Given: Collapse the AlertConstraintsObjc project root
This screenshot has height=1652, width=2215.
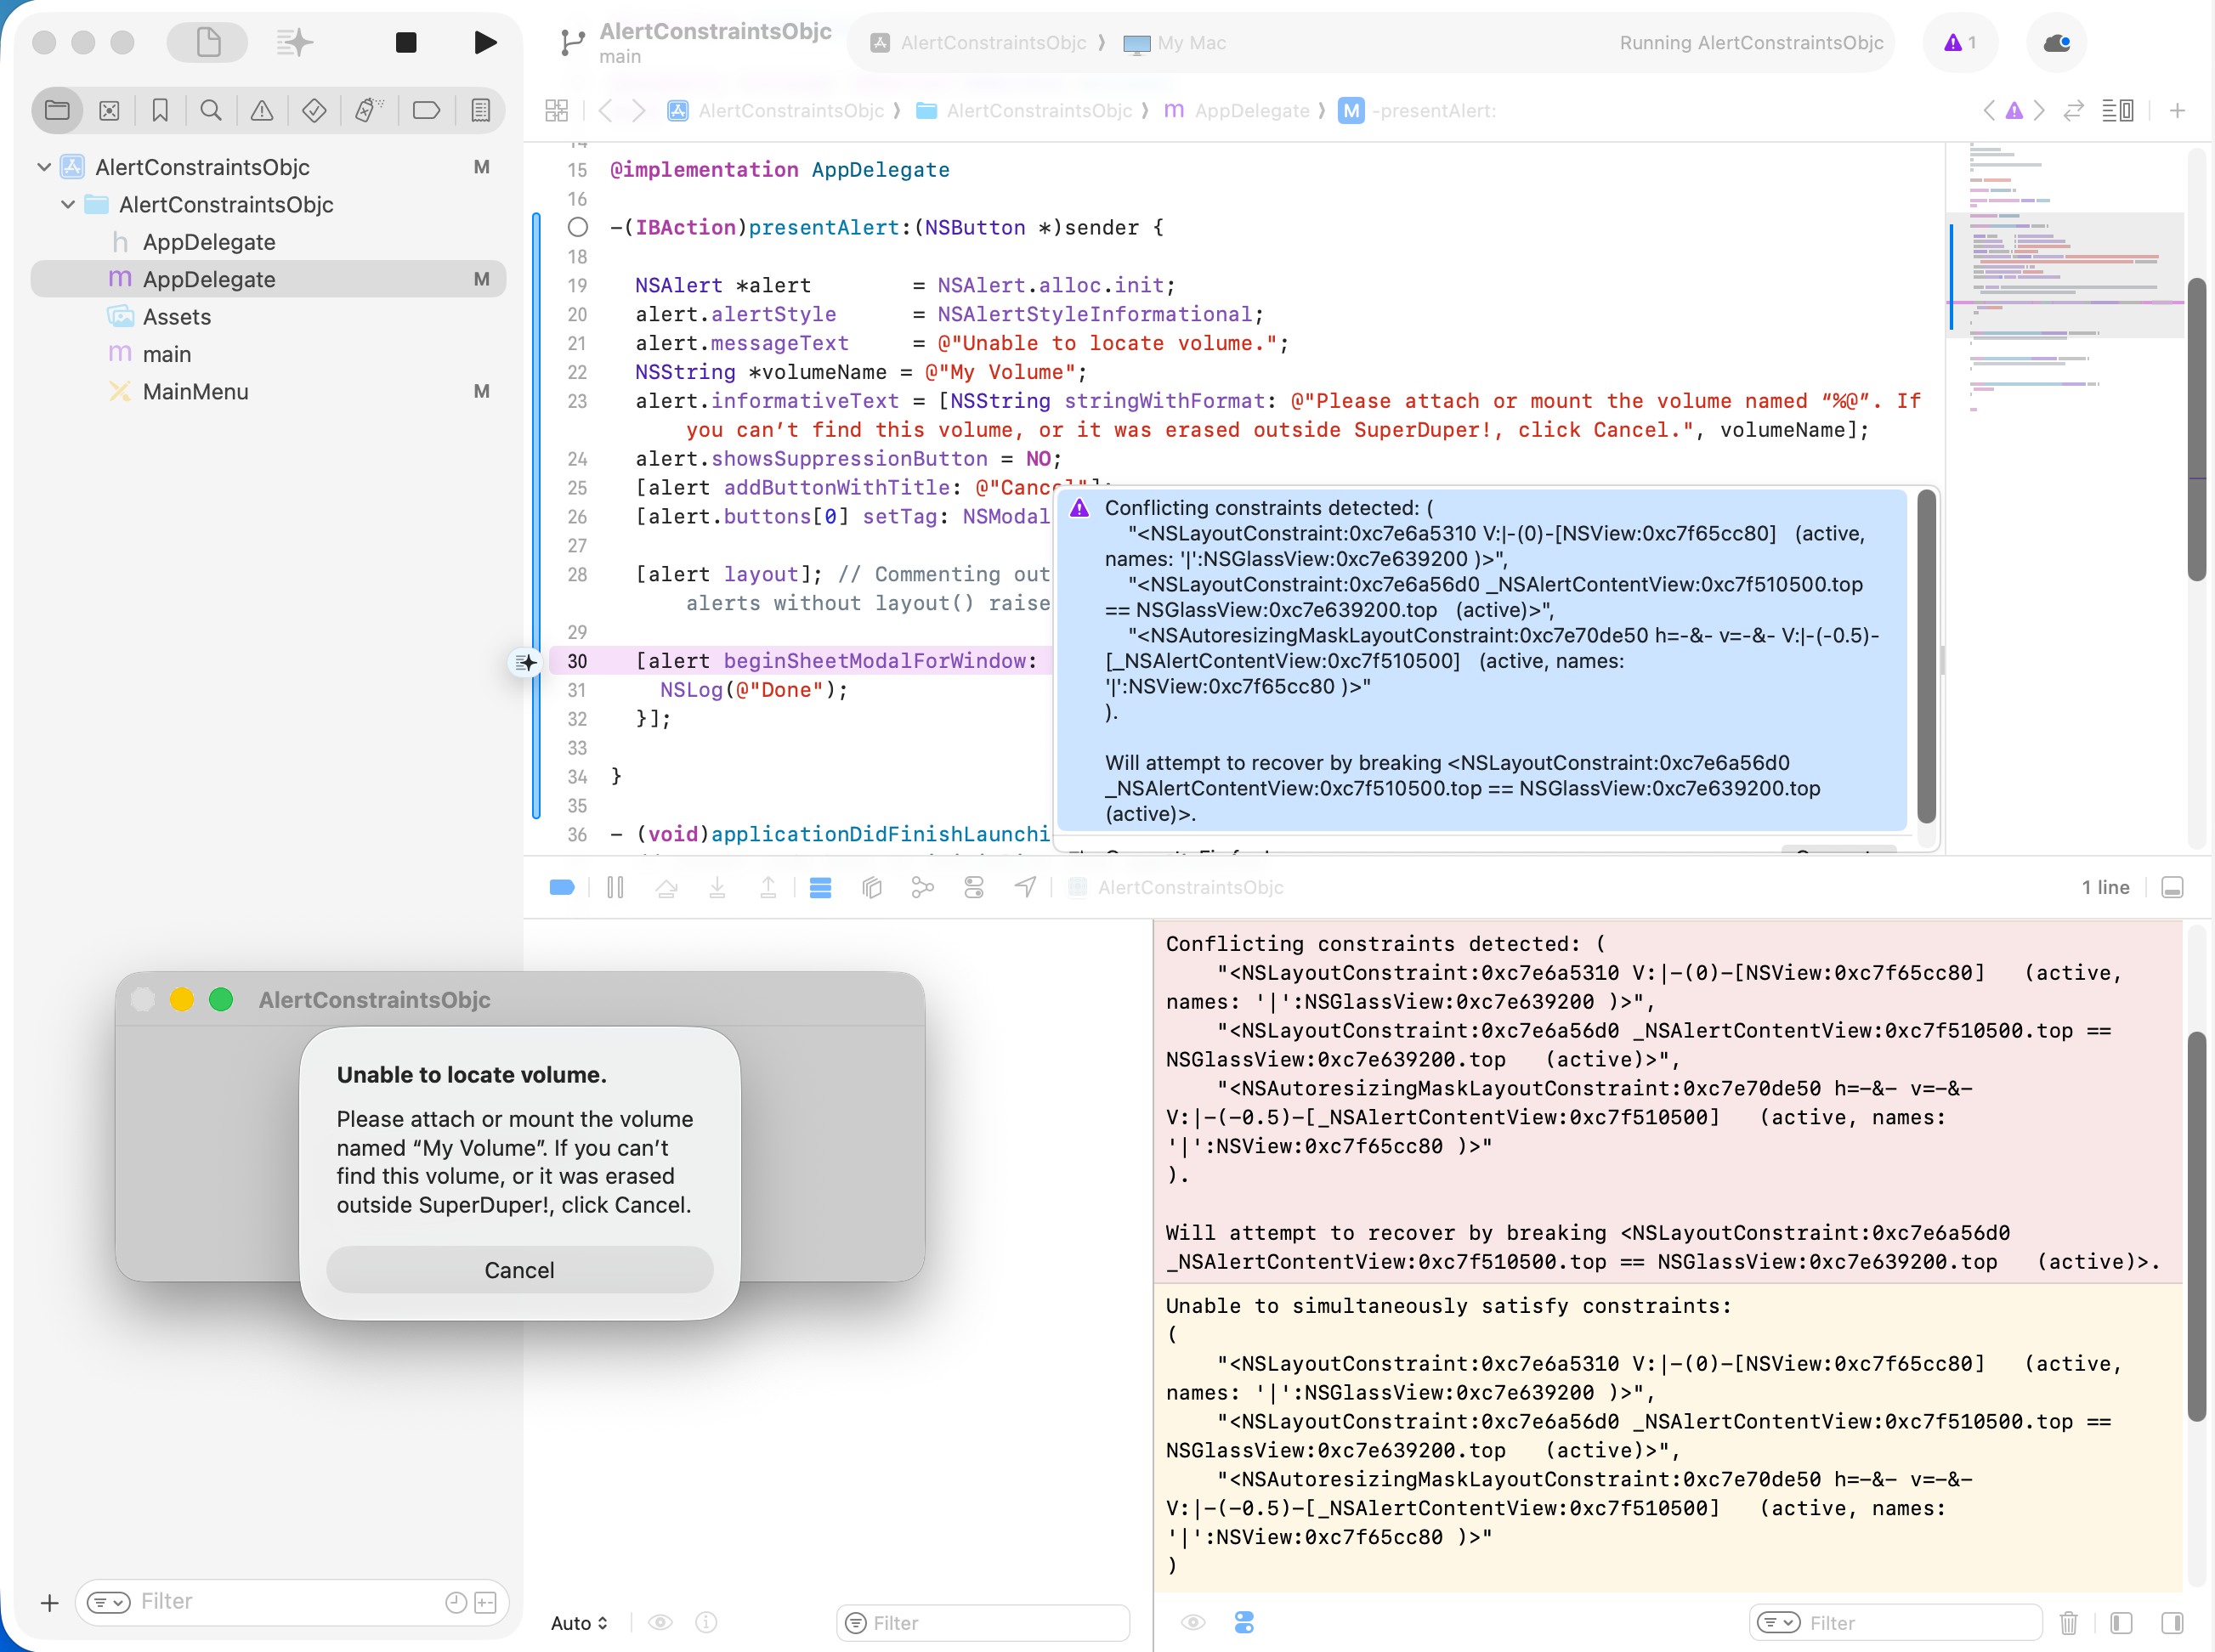Looking at the screenshot, I should (x=44, y=167).
